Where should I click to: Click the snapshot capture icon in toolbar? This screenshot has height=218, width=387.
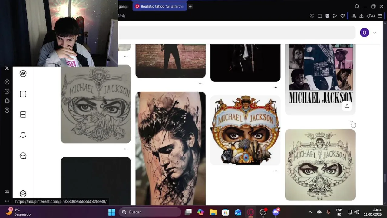coord(319,16)
